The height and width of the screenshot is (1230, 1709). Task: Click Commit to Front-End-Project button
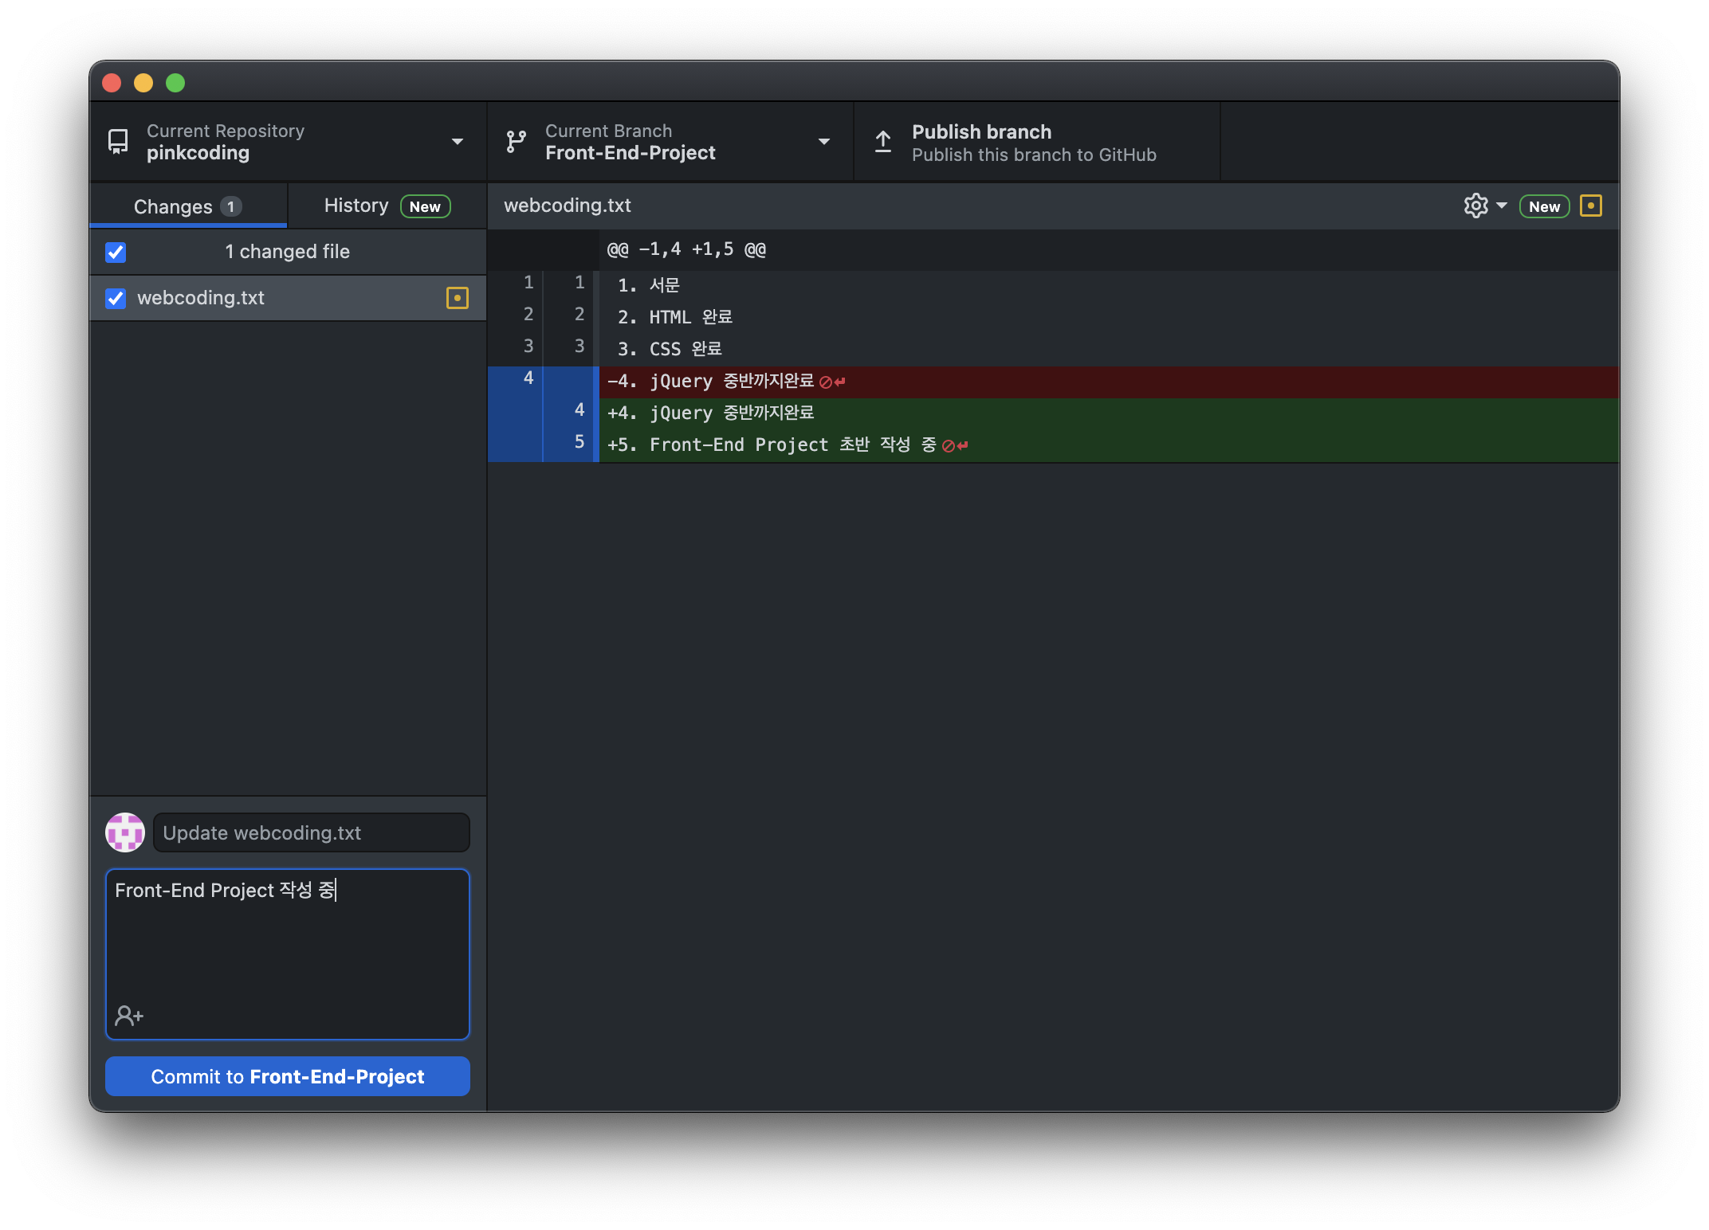(288, 1076)
